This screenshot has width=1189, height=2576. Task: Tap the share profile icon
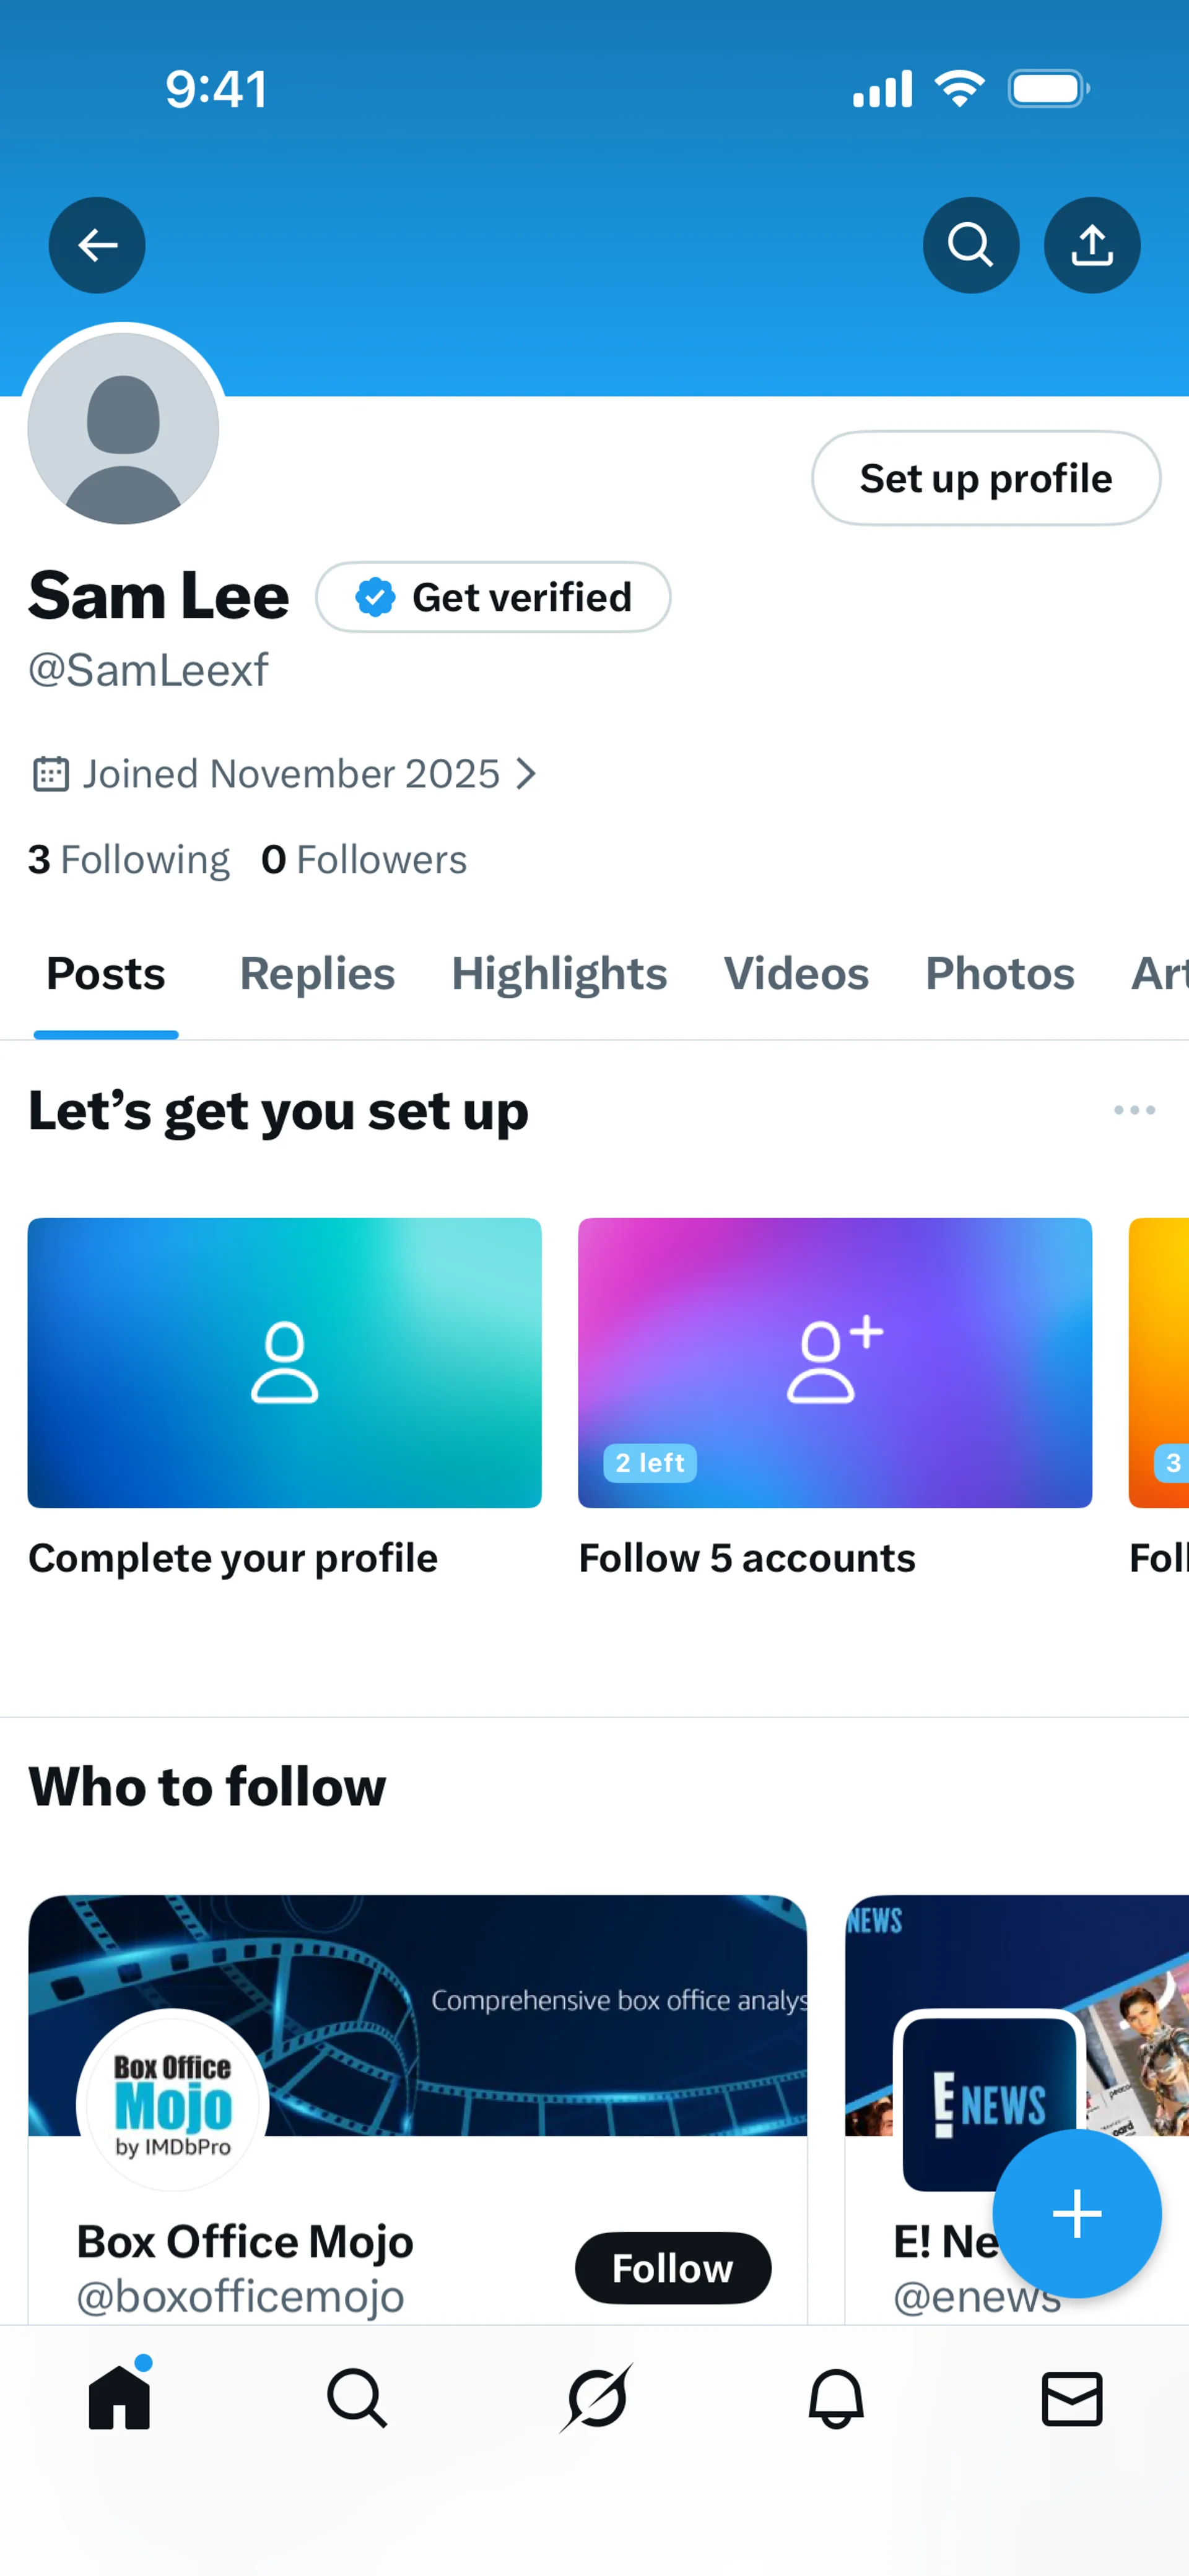pyautogui.click(x=1091, y=245)
